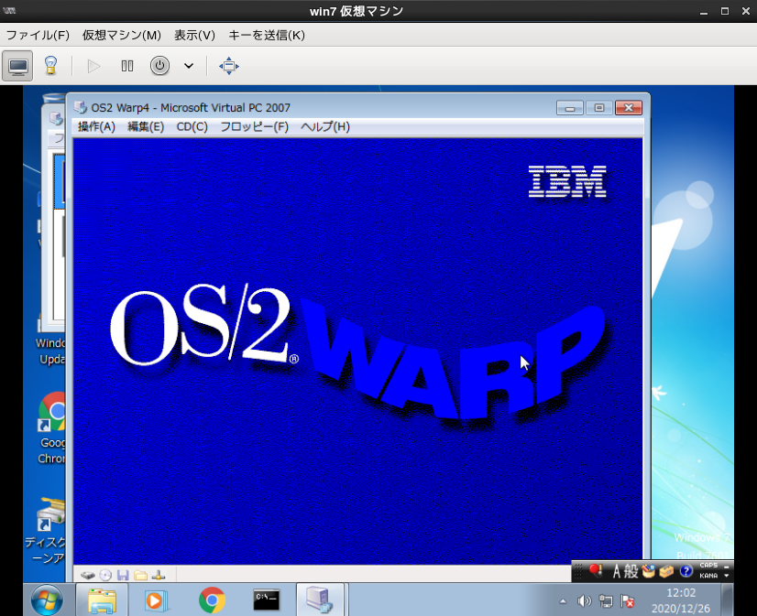Screen dimensions: 757x616
Task: Open the ファイル(F) menu
Action: pyautogui.click(x=38, y=35)
